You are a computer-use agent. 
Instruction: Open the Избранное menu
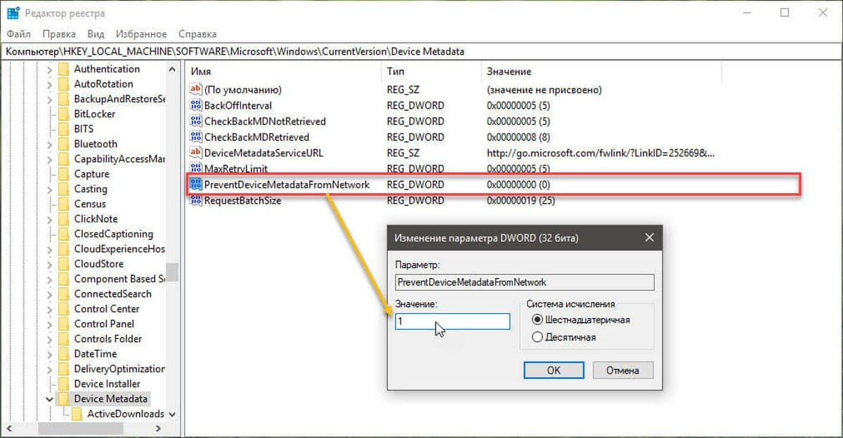coord(141,34)
